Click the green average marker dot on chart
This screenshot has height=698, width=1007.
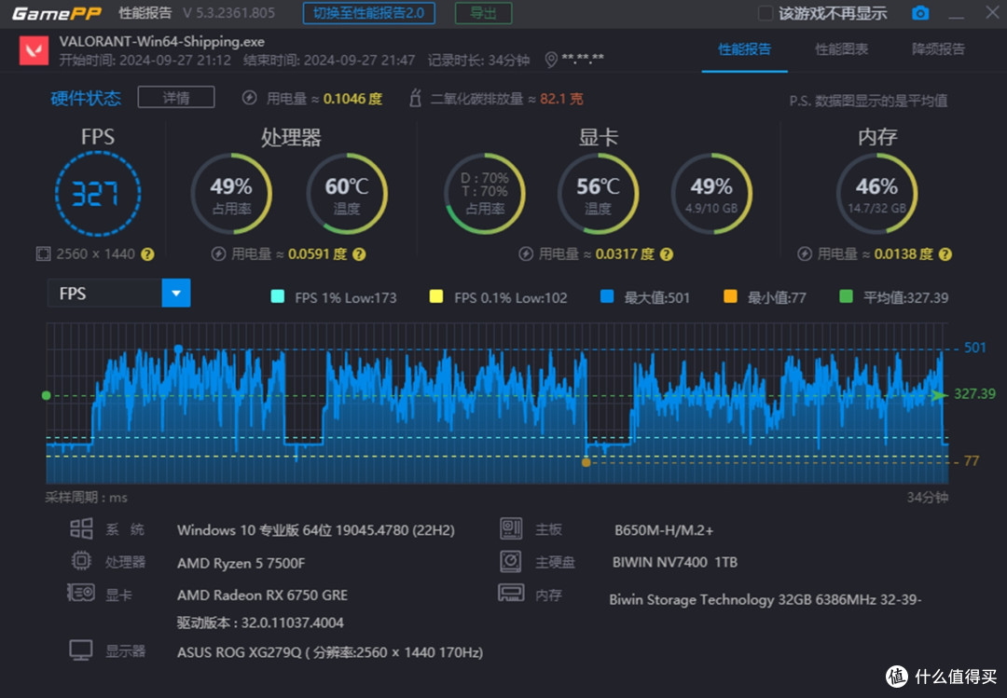(47, 395)
